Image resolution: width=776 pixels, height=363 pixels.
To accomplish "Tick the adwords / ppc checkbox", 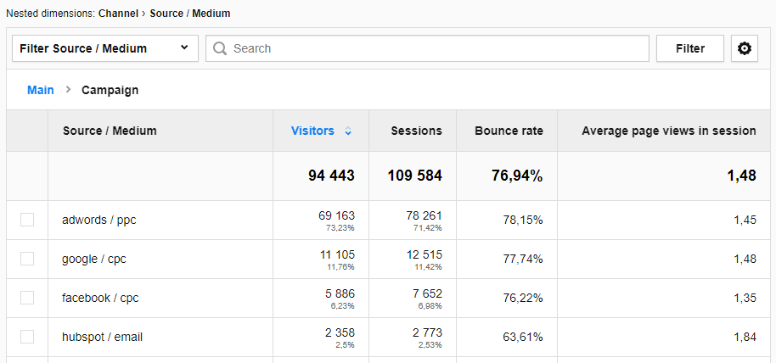I will click(x=27, y=220).
